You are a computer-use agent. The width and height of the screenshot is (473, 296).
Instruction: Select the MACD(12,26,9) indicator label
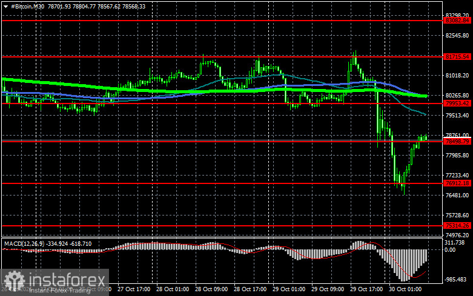pyautogui.click(x=24, y=243)
